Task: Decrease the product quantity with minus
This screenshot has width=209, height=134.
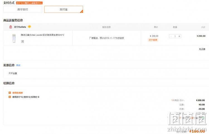Action: click(x=171, y=36)
